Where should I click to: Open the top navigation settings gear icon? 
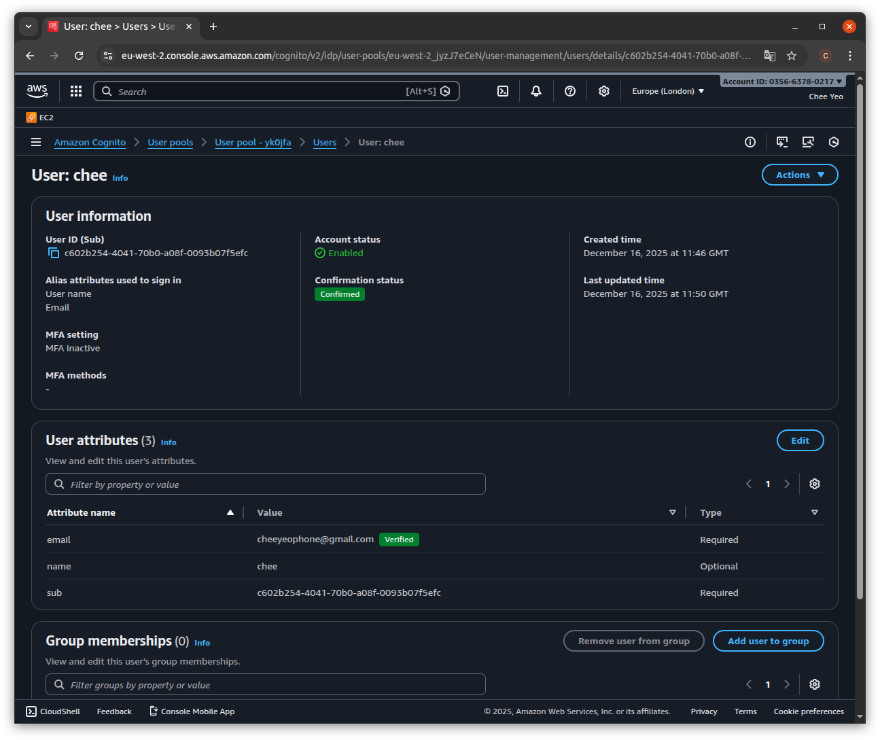point(603,90)
